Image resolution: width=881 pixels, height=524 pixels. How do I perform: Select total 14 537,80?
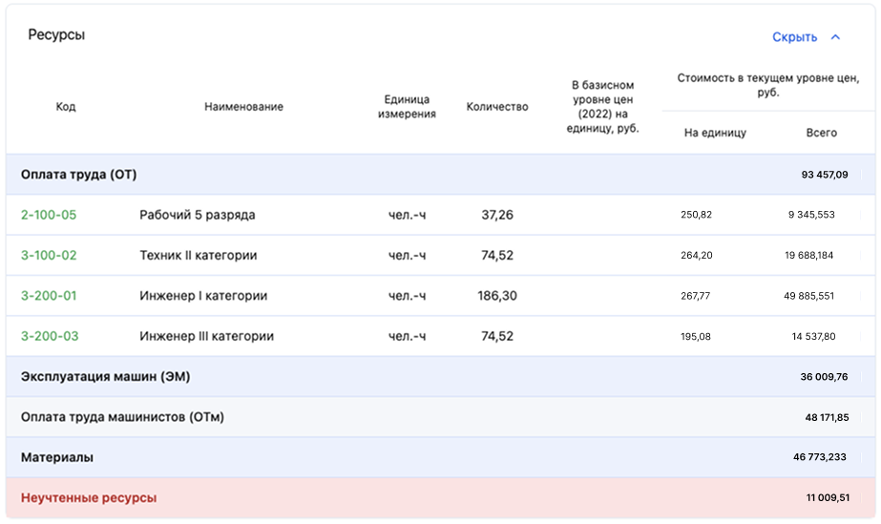click(x=813, y=336)
